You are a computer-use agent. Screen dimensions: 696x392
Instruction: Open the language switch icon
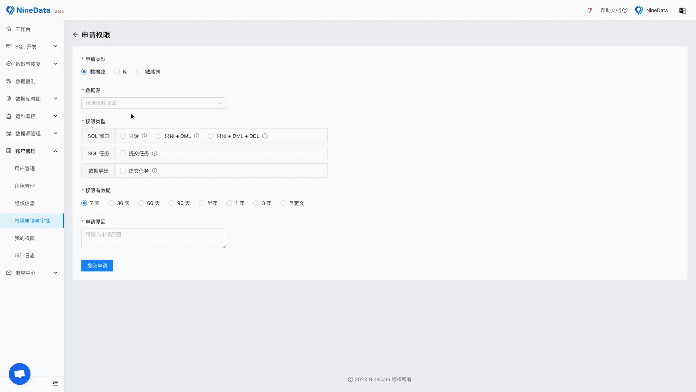click(x=683, y=11)
